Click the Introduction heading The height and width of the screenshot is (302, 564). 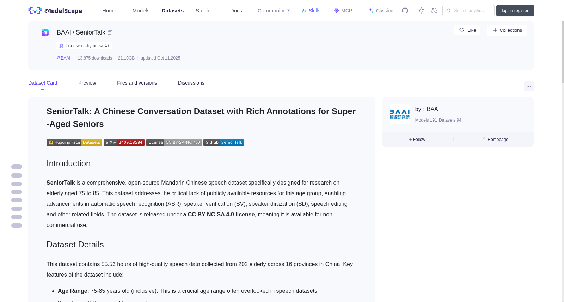point(68,164)
